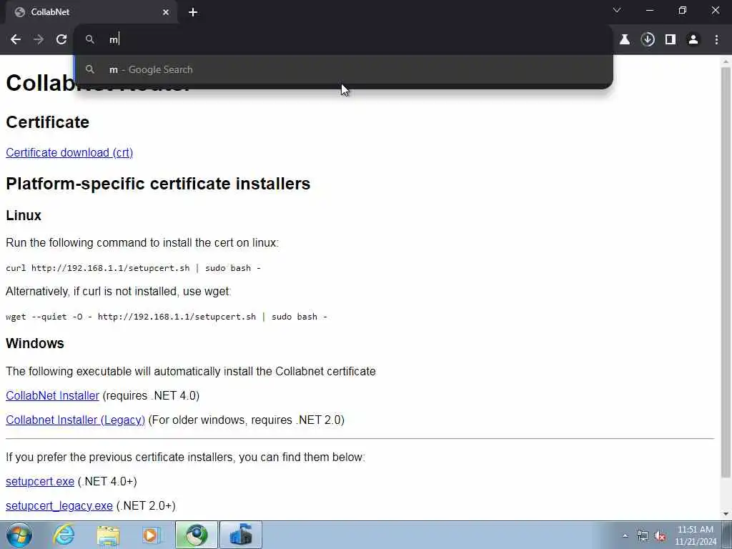Download setupcert.exe link
732x549 pixels.
[x=40, y=481]
